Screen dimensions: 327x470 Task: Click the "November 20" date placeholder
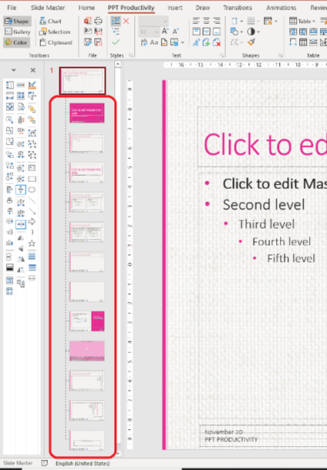click(224, 431)
